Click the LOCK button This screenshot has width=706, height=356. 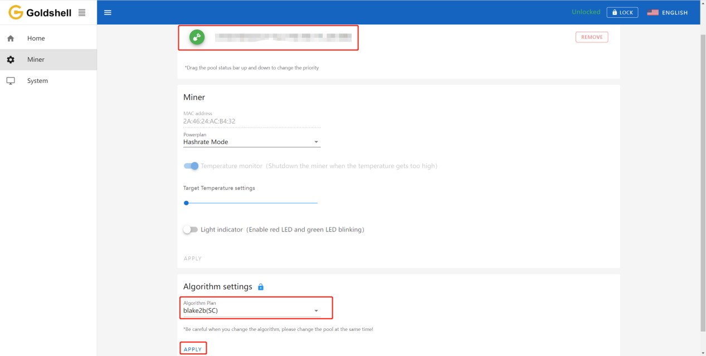pyautogui.click(x=622, y=12)
